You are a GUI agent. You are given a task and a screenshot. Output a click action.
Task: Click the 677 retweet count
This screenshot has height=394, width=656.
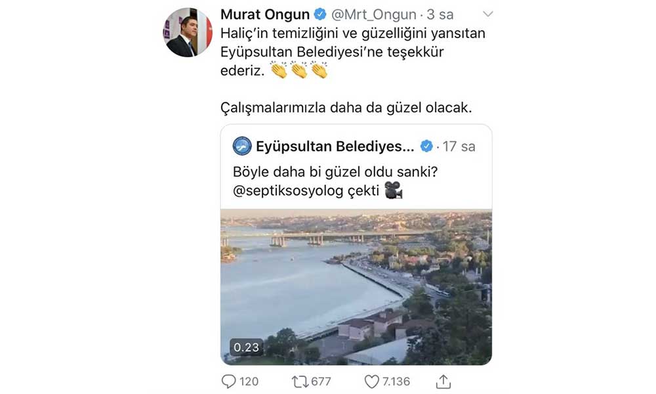click(x=321, y=381)
